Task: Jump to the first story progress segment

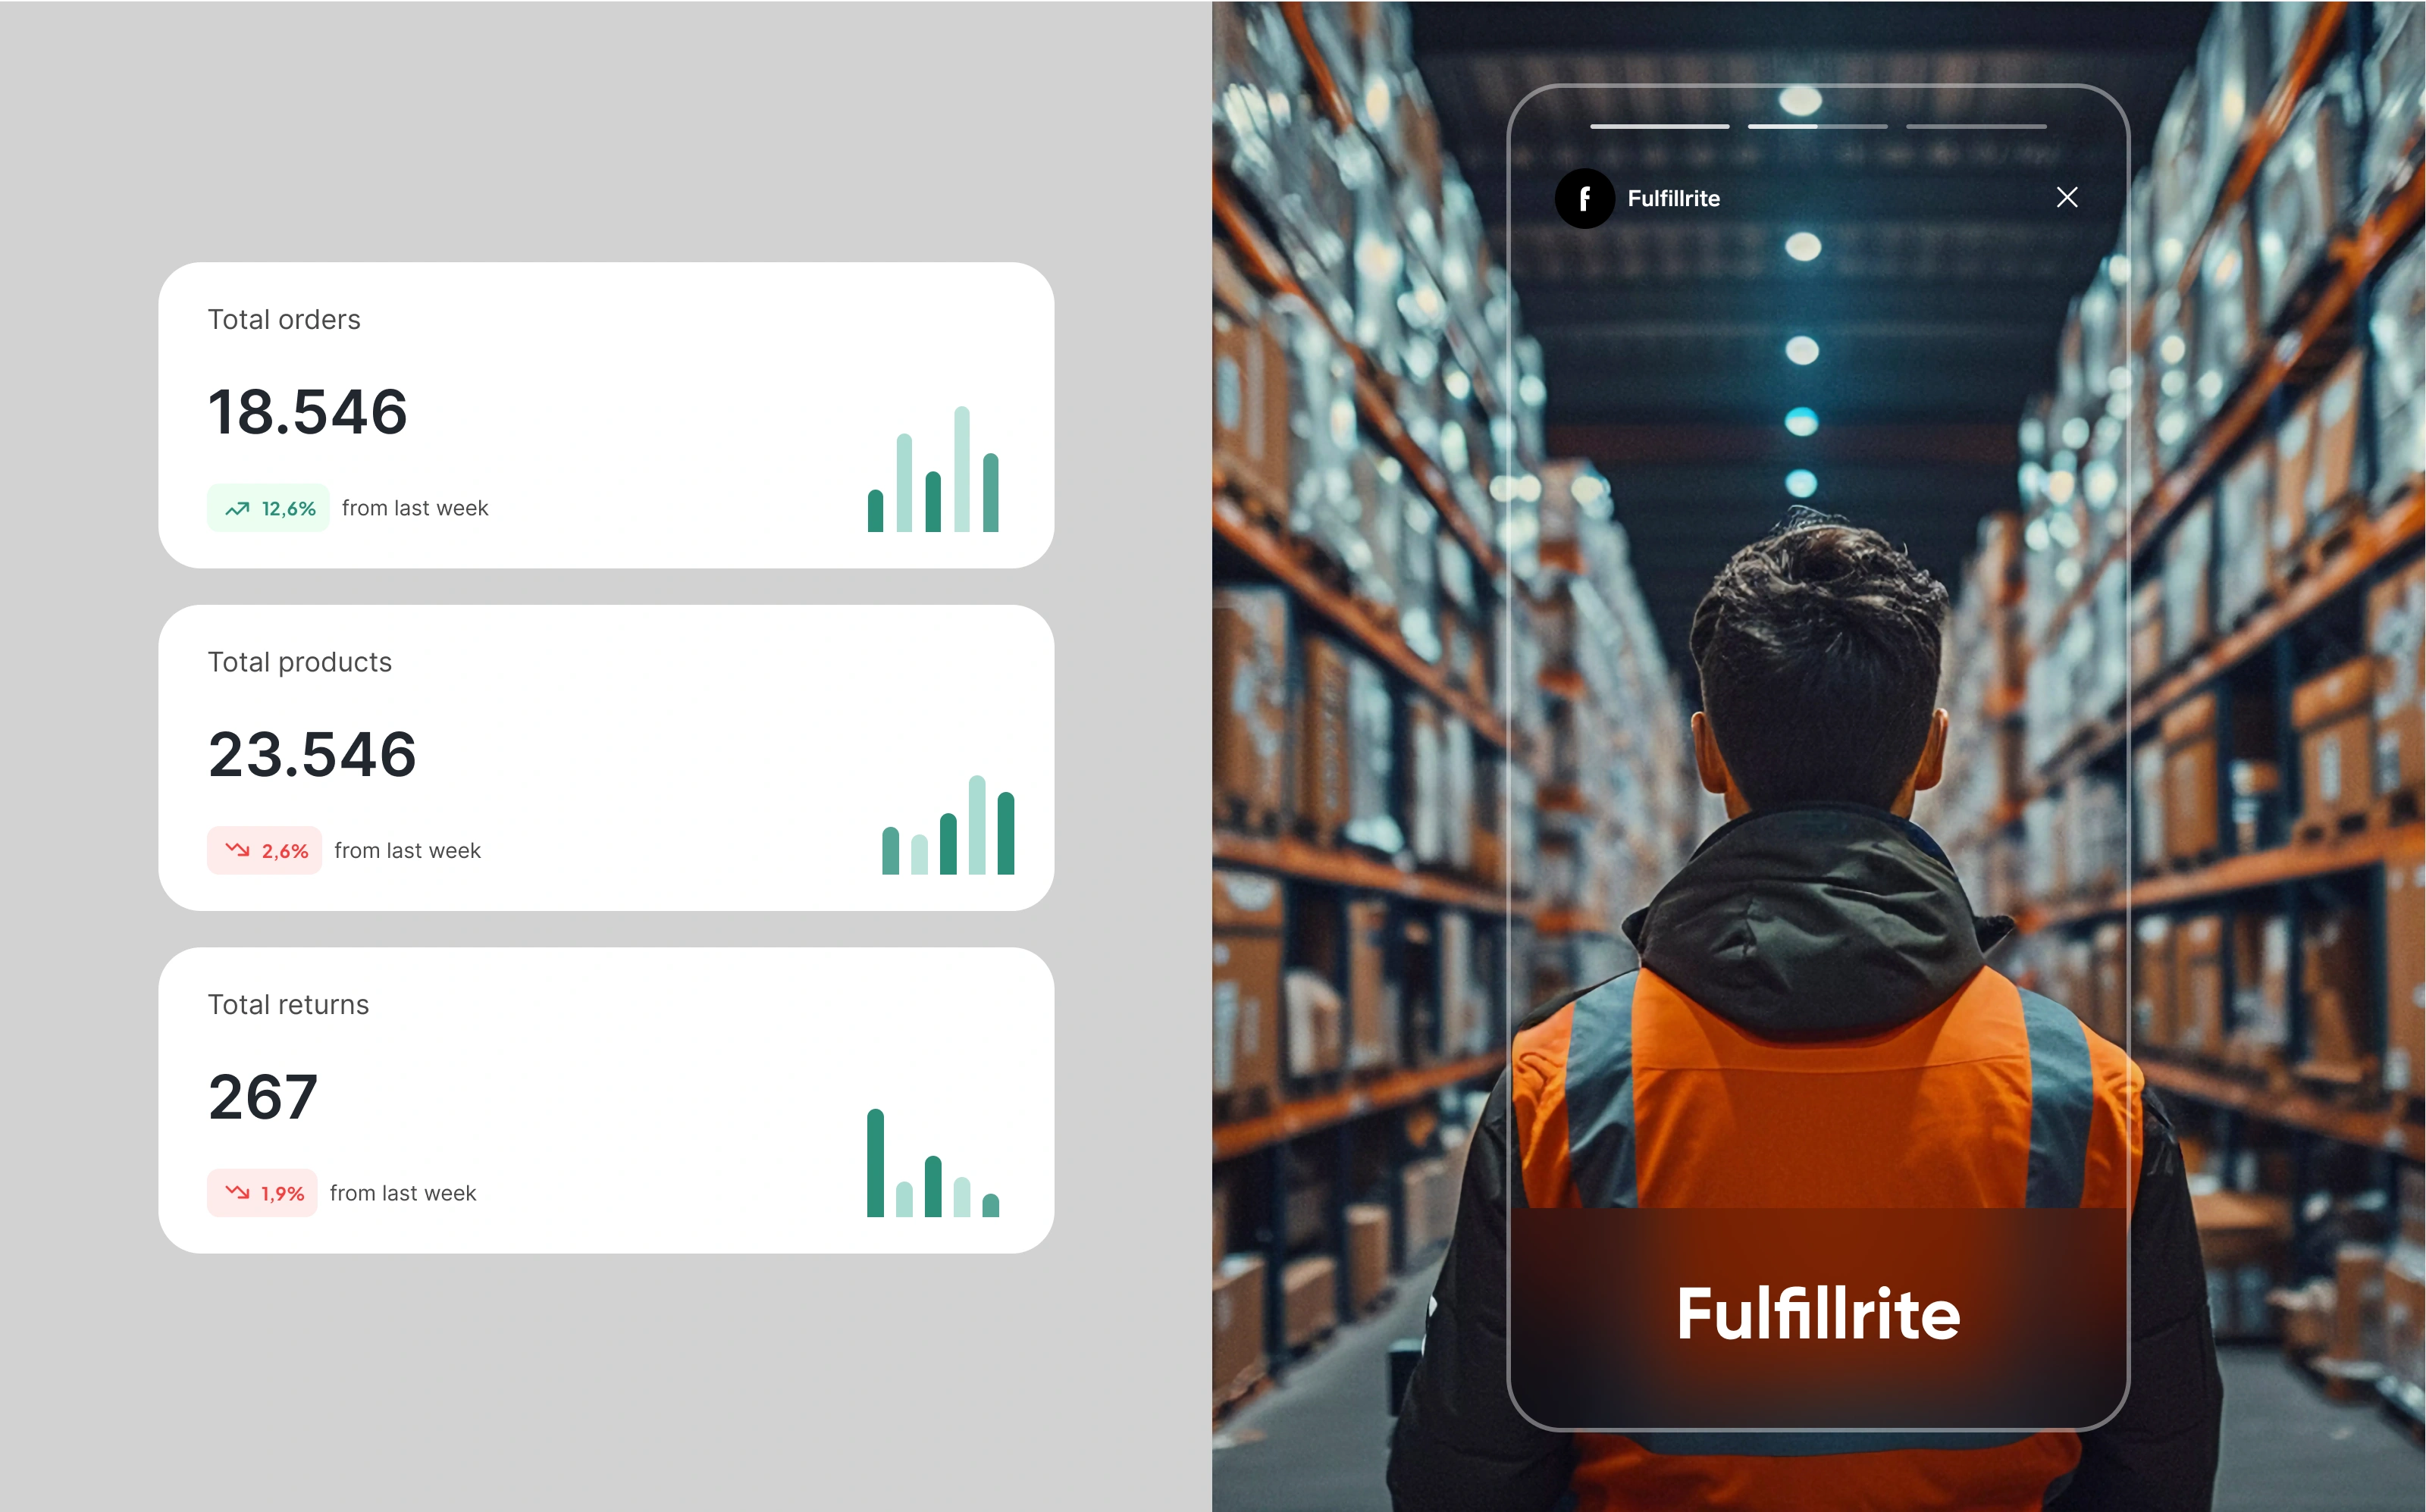Action: pos(1659,126)
